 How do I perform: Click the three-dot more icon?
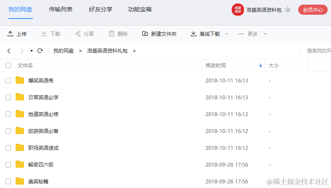[x=241, y=34]
